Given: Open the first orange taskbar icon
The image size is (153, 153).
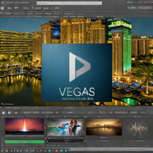Looking at the screenshot, I should coord(7,151).
